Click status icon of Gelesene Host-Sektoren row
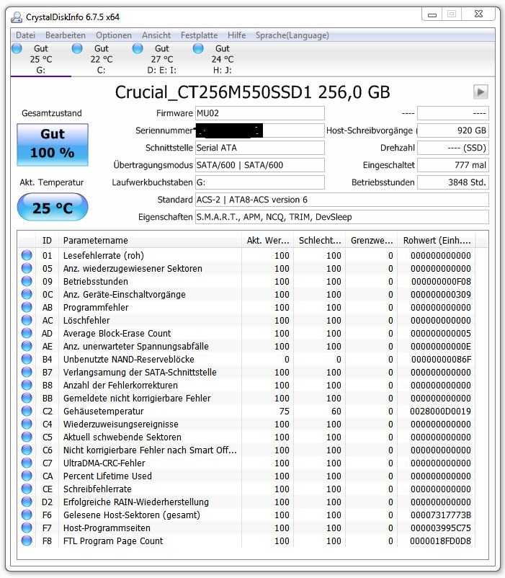 point(27,515)
